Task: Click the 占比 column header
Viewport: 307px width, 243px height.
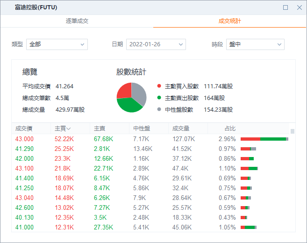Action: point(230,129)
